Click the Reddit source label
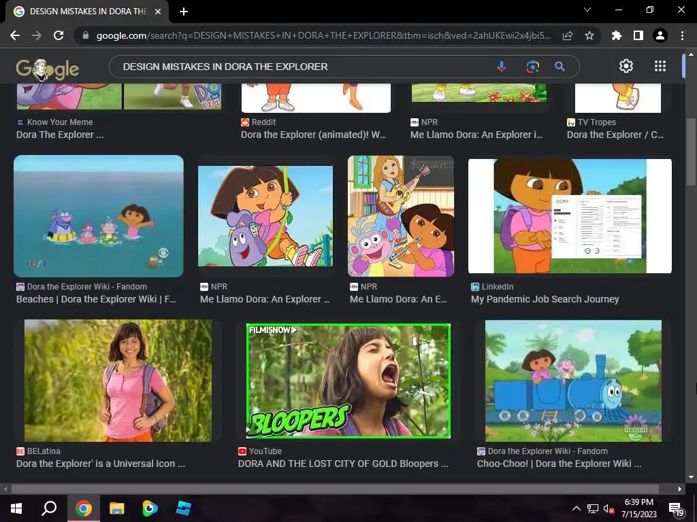Viewport: 697px width, 522px height. pos(263,122)
